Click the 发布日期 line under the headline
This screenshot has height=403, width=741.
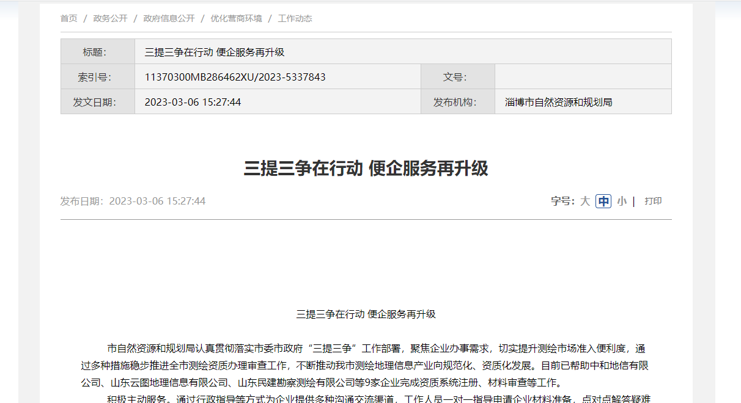[x=133, y=201]
